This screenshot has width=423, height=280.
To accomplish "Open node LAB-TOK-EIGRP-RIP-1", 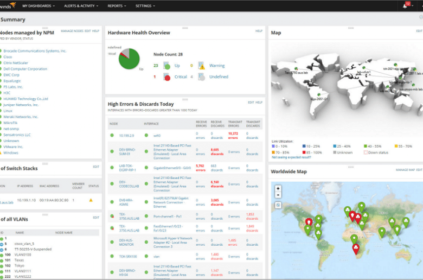I will [x=127, y=168].
